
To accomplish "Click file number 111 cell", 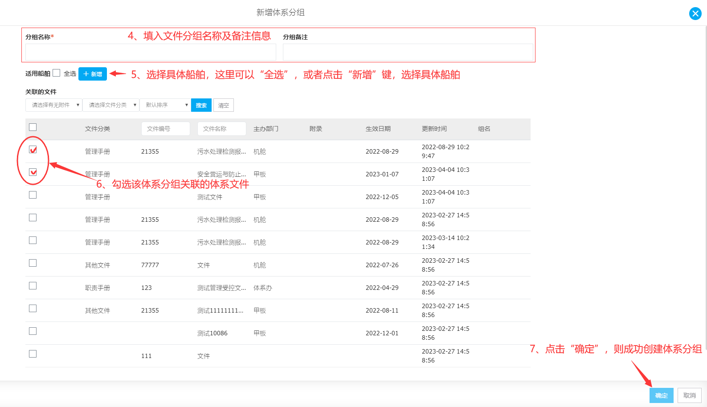I will coord(147,356).
